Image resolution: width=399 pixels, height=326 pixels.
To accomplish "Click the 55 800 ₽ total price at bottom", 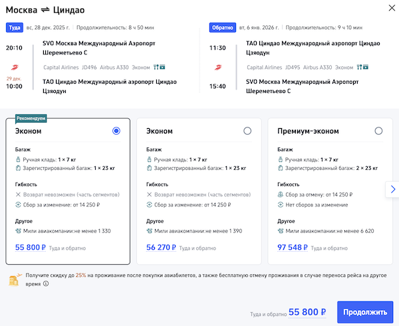I will [x=307, y=312].
